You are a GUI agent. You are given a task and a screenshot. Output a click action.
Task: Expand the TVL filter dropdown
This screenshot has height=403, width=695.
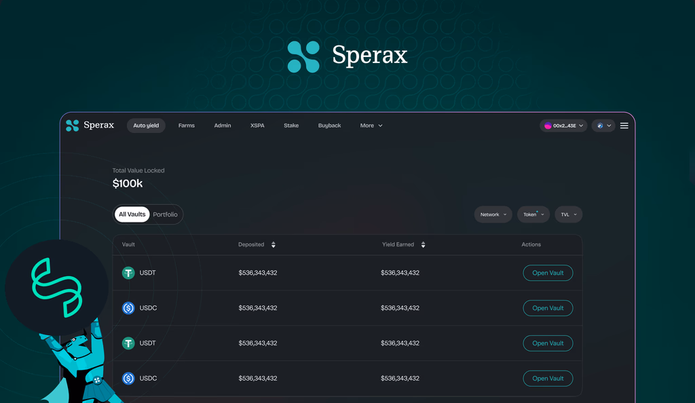coord(568,214)
